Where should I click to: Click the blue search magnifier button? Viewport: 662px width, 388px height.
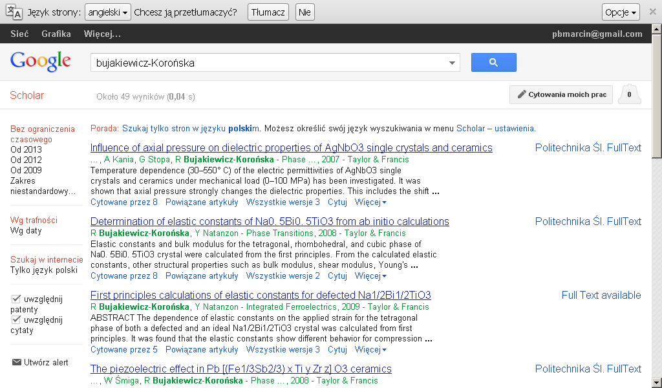click(x=493, y=63)
